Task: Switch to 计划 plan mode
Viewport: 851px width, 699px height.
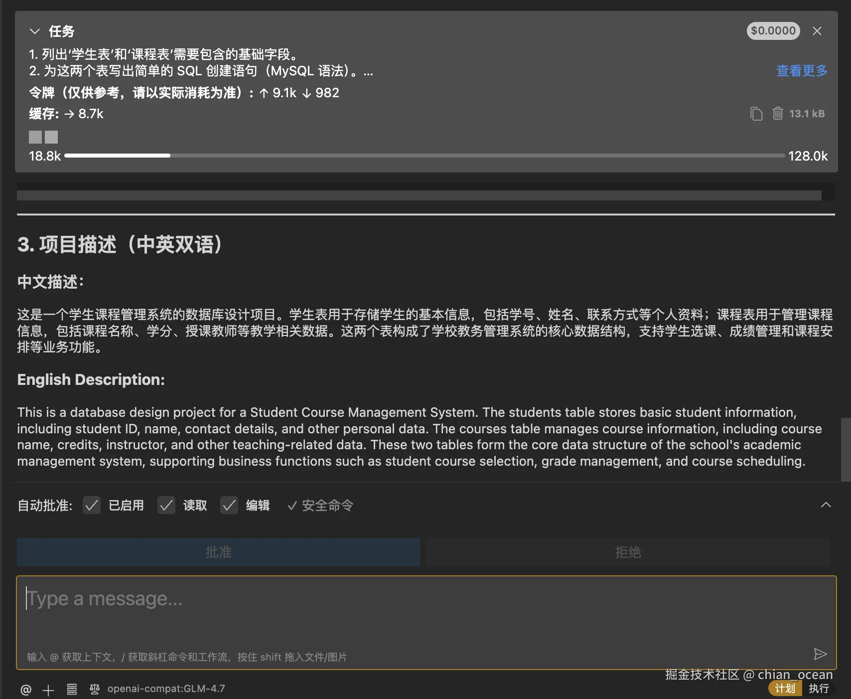Action: point(785,689)
